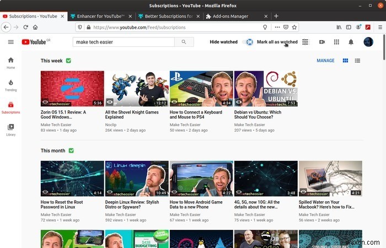This screenshot has width=386, height=248.
Task: View site security padlock info
Action: coord(89,28)
